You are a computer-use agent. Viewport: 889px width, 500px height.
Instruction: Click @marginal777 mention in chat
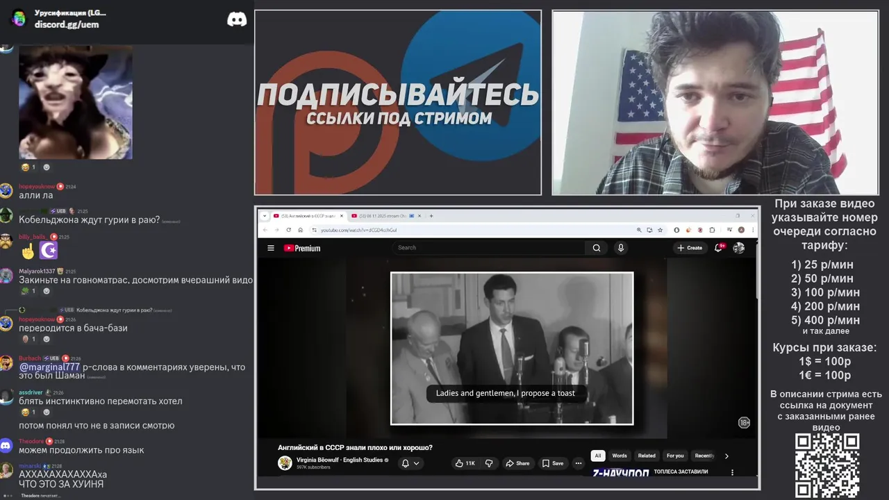[49, 367]
